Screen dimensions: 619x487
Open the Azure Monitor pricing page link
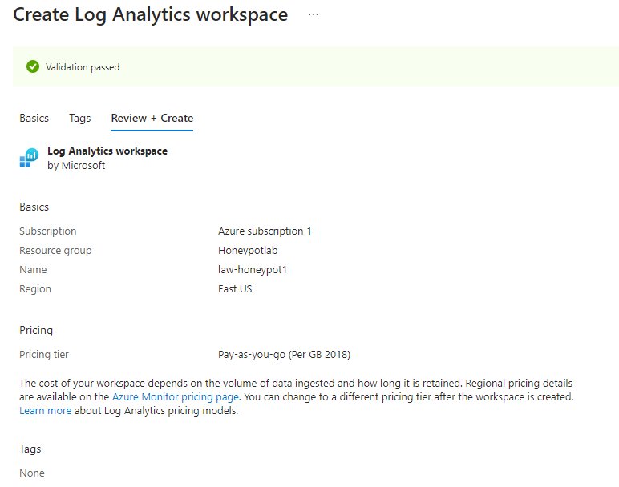[176, 396]
